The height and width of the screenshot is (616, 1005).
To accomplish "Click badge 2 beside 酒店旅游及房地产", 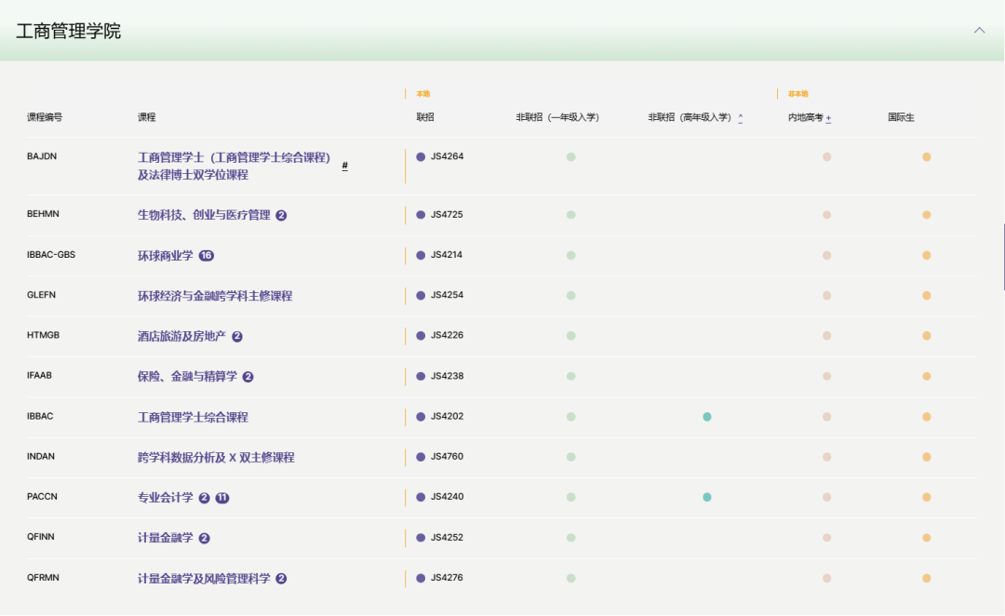I will coord(237,337).
